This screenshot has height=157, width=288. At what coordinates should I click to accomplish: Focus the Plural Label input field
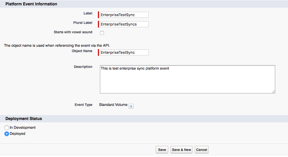(x=124, y=24)
